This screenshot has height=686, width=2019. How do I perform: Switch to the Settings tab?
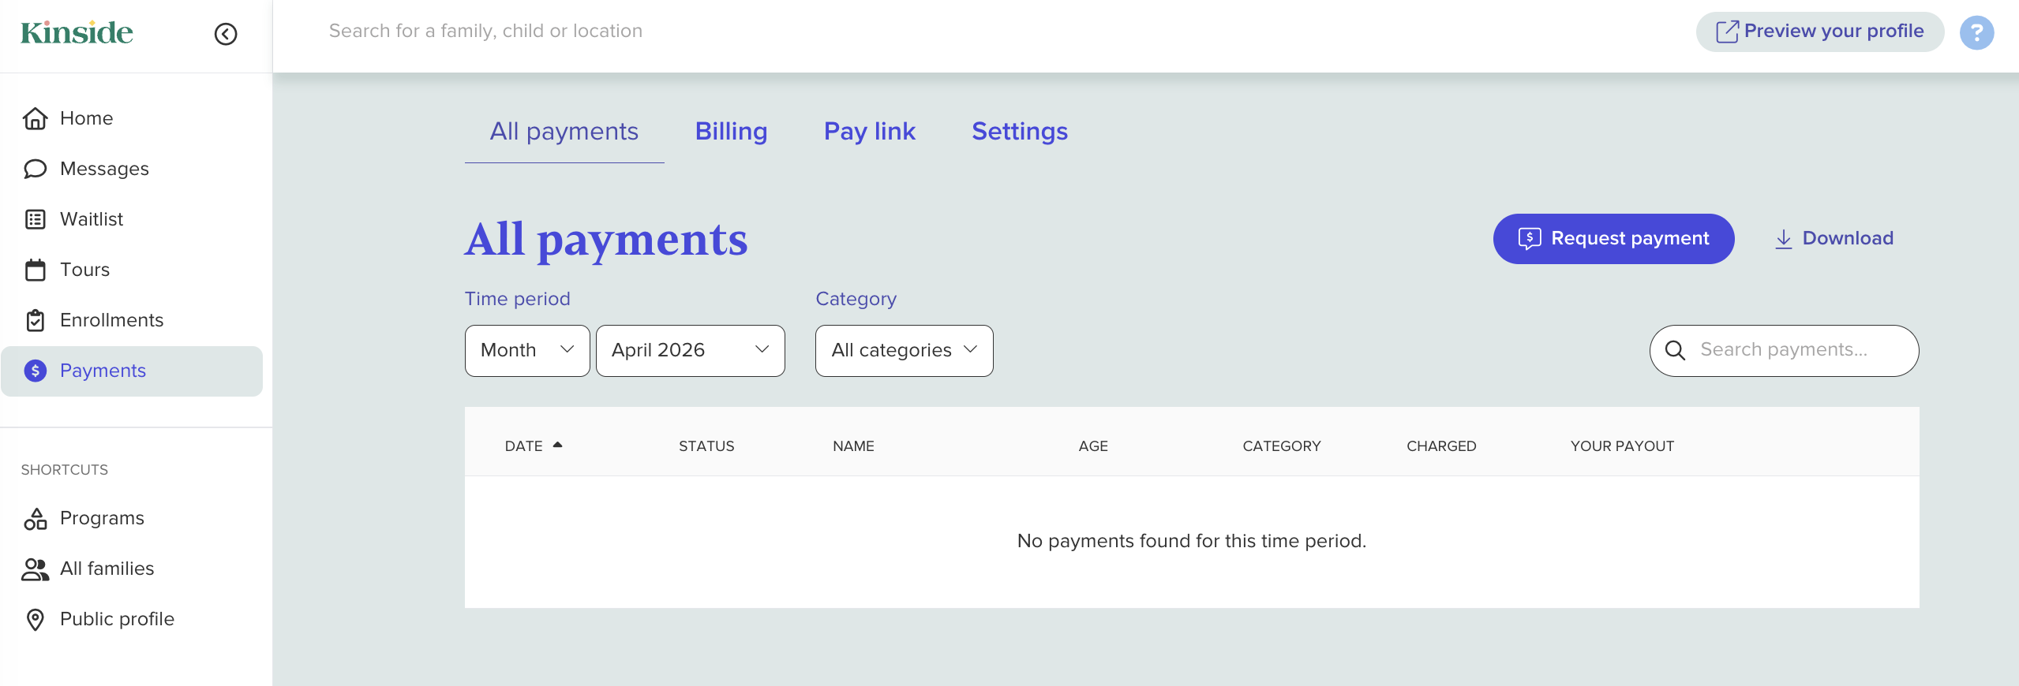tap(1019, 132)
